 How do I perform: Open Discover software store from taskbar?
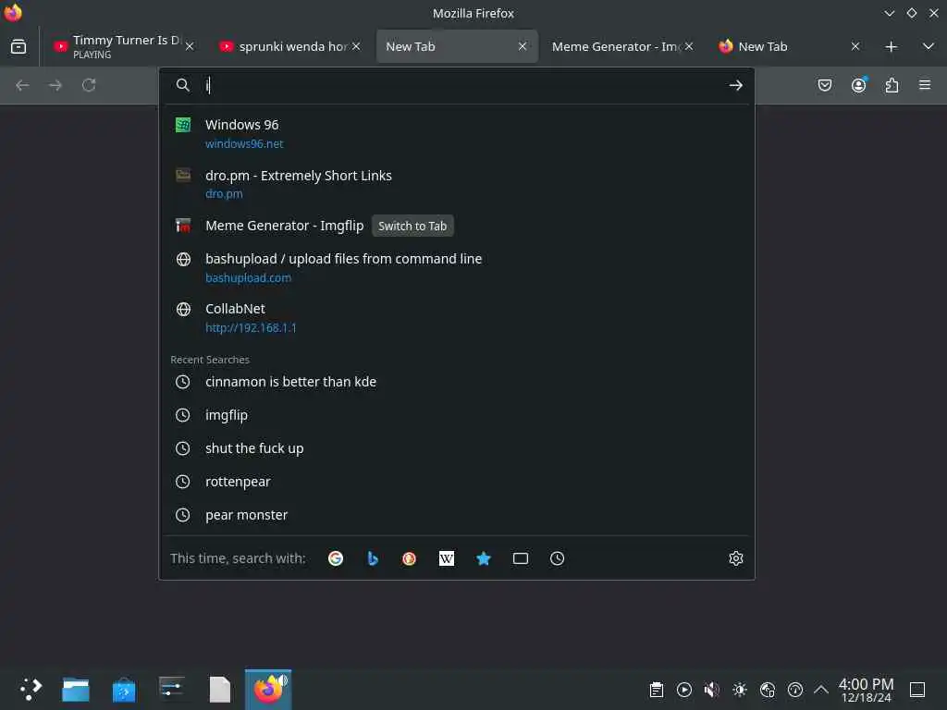(x=124, y=689)
